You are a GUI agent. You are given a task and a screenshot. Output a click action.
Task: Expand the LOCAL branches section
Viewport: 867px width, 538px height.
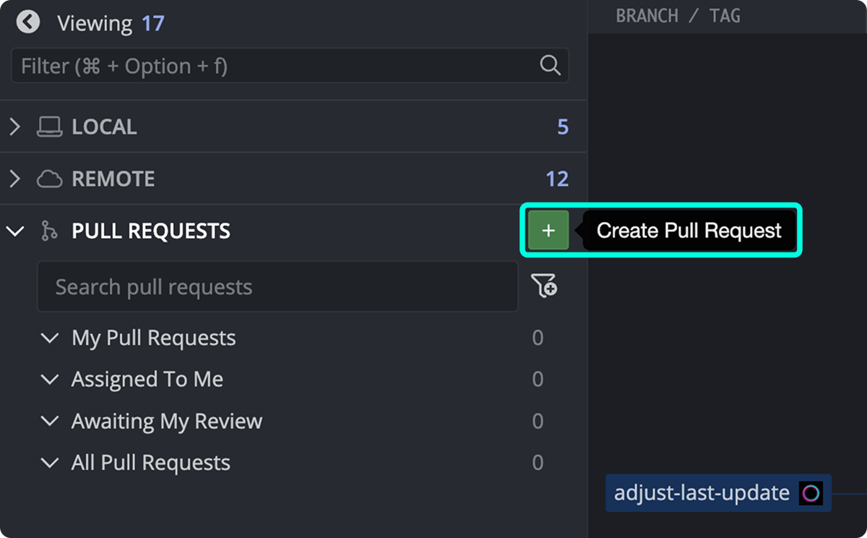tap(15, 126)
